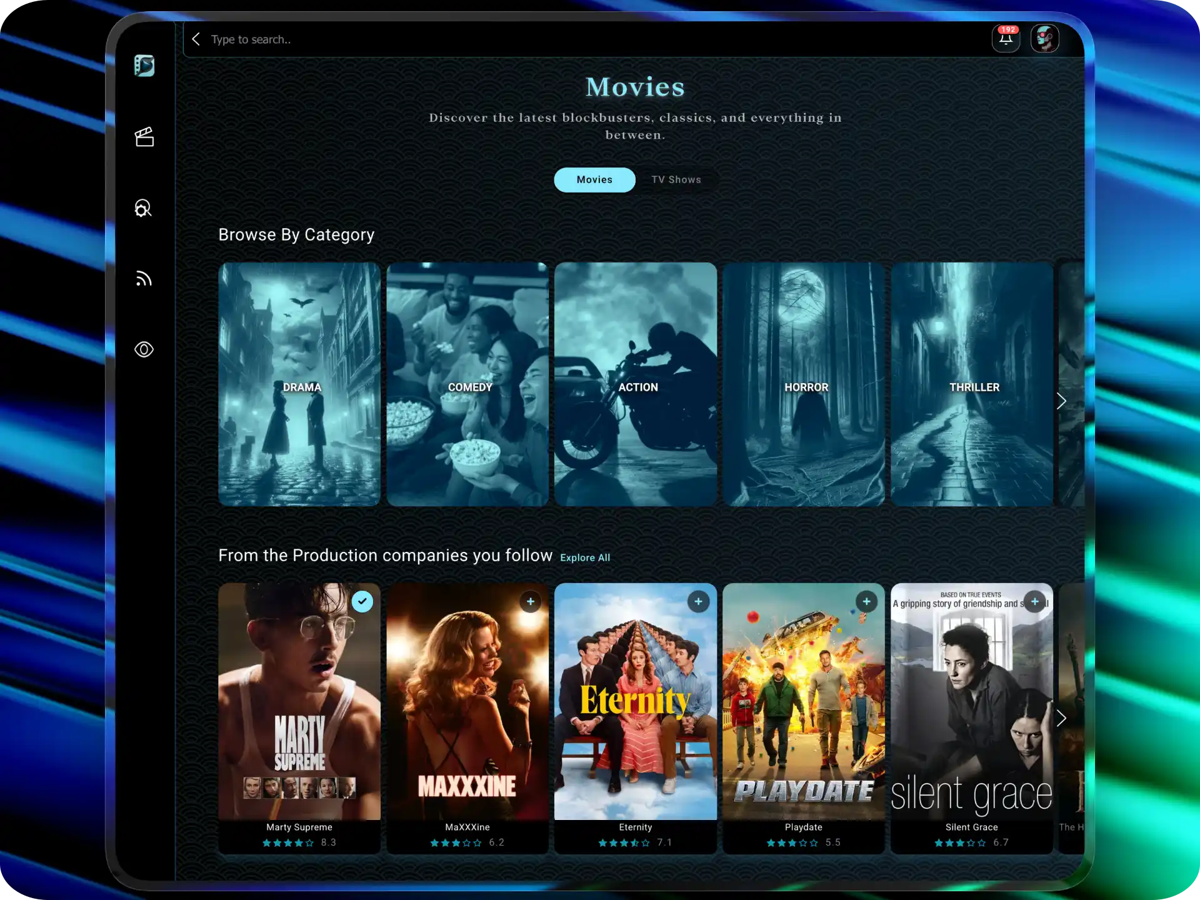Screen dimensions: 1200x900
Task: Switch to the TV Shows tab
Action: pyautogui.click(x=676, y=179)
